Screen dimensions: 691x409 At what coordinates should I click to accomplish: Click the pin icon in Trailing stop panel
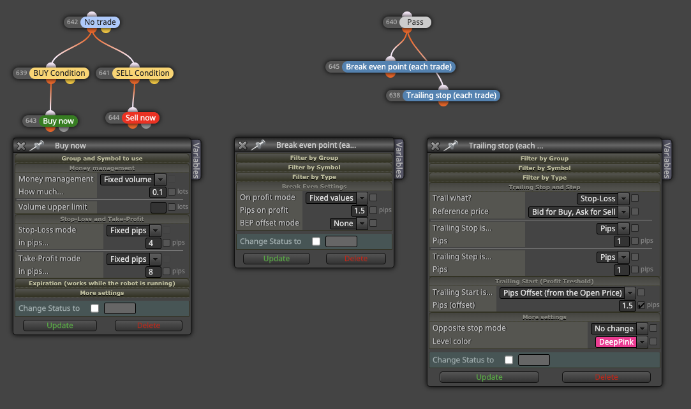coord(451,145)
